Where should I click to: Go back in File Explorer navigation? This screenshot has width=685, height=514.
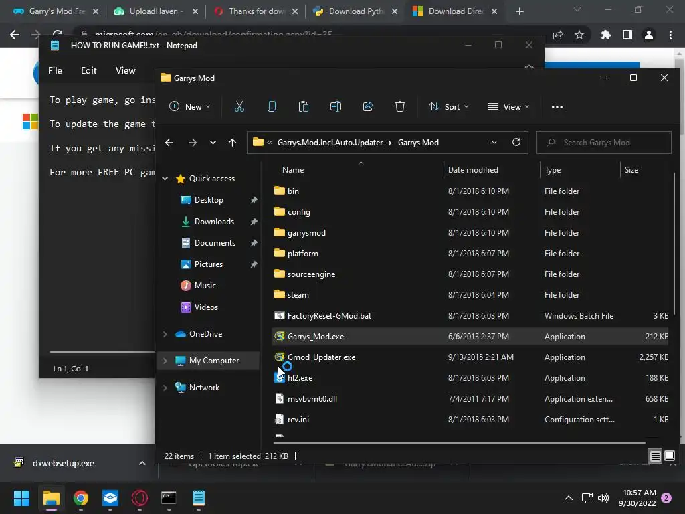(169, 143)
